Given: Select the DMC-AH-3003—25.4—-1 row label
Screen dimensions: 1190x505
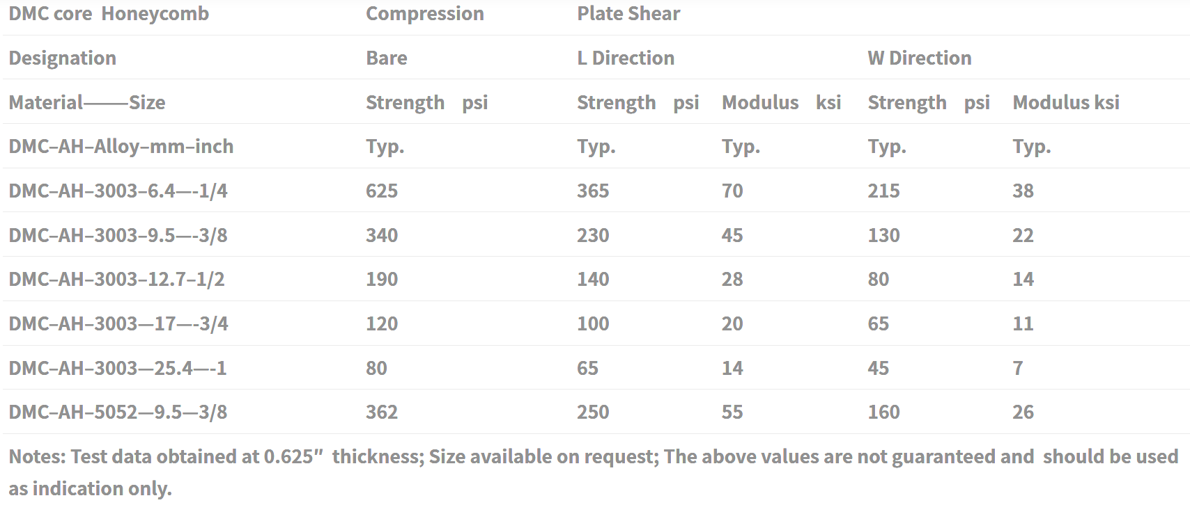Looking at the screenshot, I should click(x=118, y=368).
